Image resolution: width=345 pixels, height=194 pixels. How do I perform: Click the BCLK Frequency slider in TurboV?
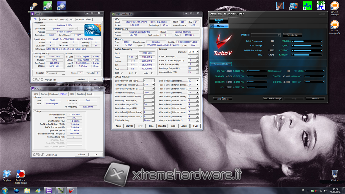point(307,41)
